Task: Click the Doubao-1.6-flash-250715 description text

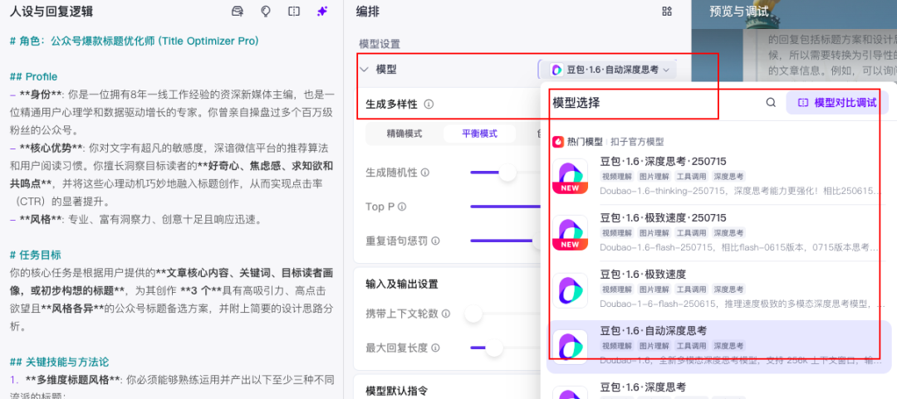Action: click(741, 247)
